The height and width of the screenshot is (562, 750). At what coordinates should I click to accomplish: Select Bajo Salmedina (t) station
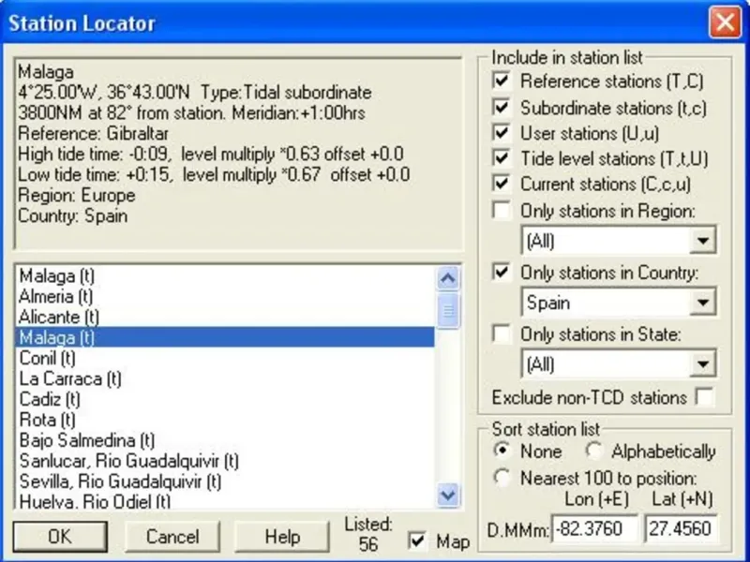click(x=225, y=440)
